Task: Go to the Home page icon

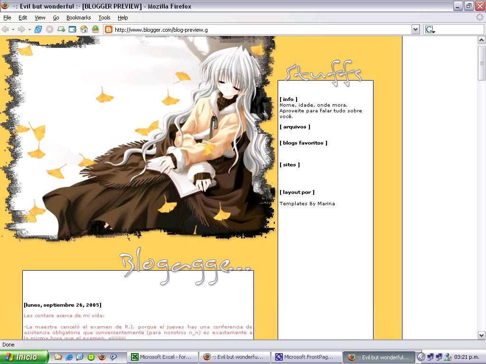Action: point(84,29)
